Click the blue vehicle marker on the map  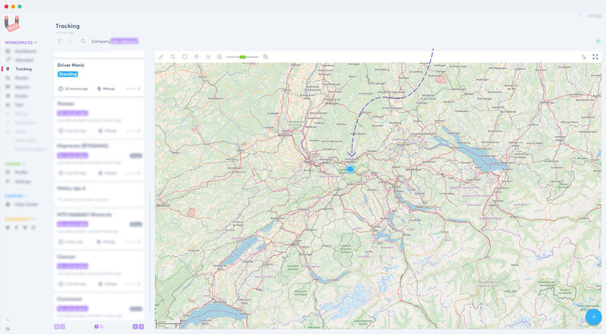click(350, 169)
